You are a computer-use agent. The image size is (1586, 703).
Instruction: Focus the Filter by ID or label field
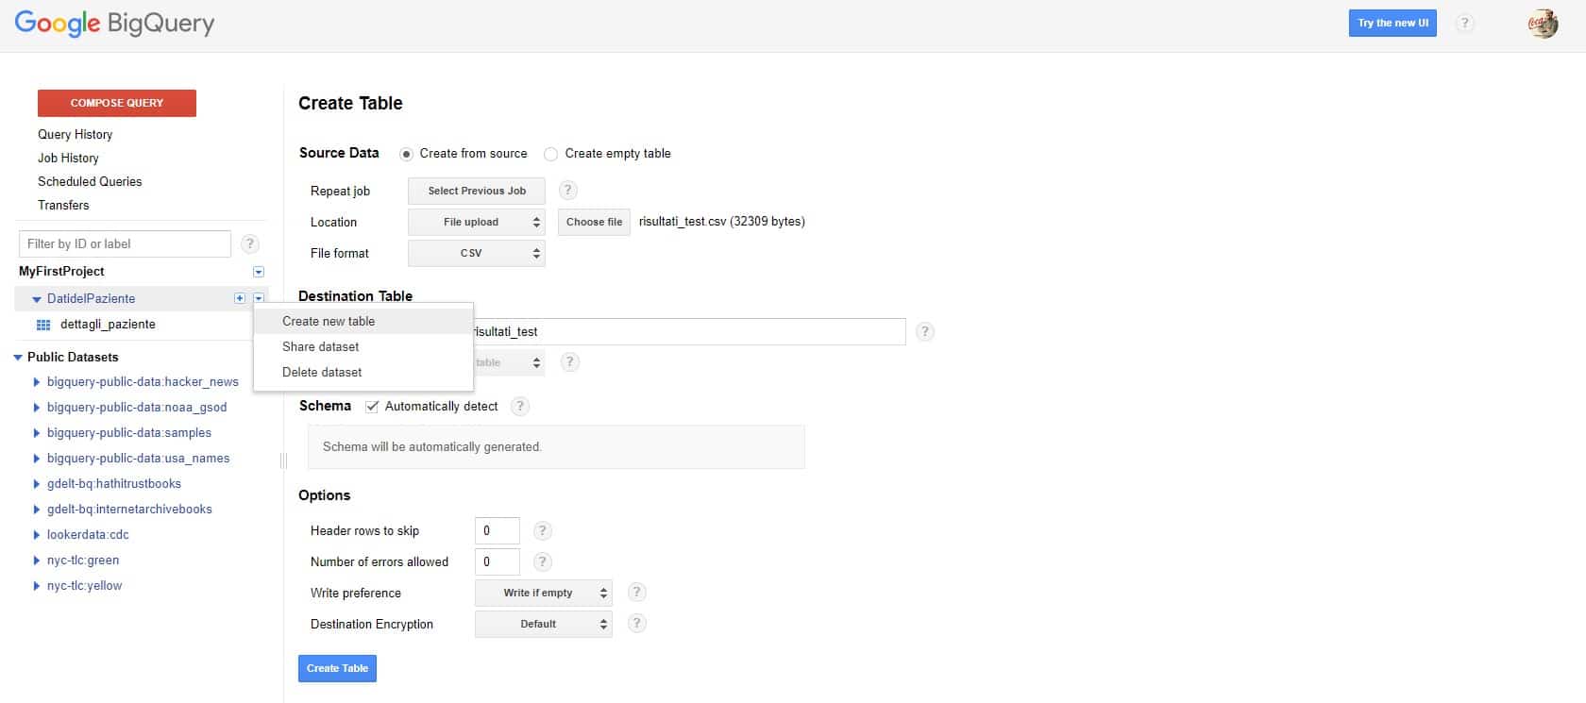[125, 243]
